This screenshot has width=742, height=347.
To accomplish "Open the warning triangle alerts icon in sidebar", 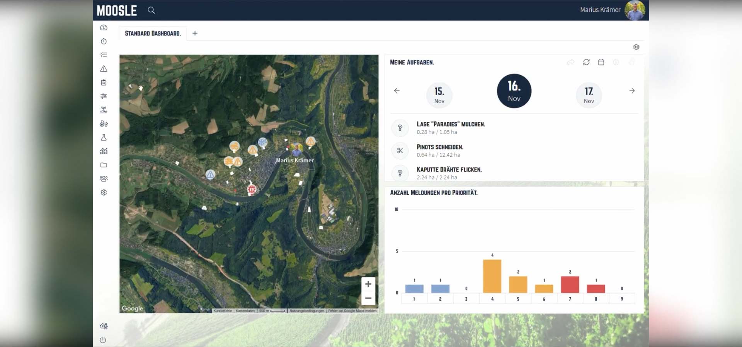I will (104, 69).
